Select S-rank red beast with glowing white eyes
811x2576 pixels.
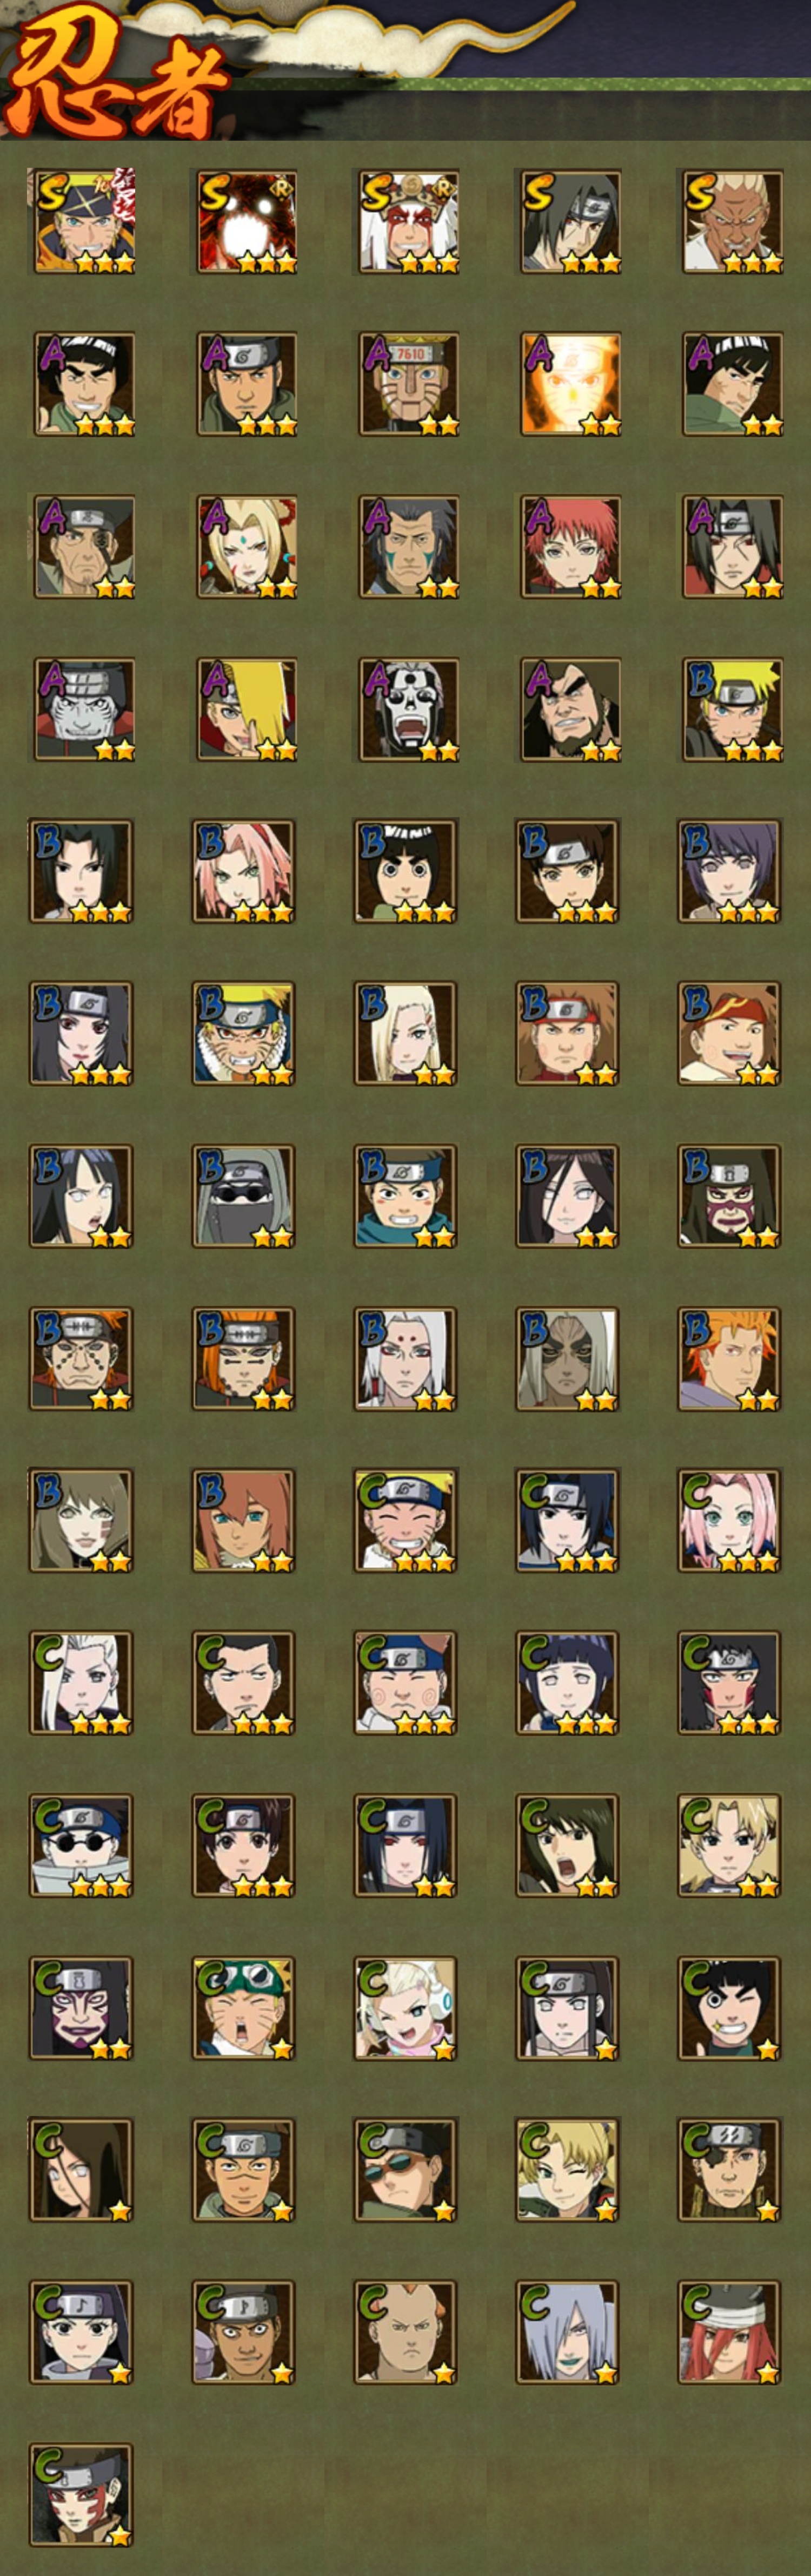point(245,221)
